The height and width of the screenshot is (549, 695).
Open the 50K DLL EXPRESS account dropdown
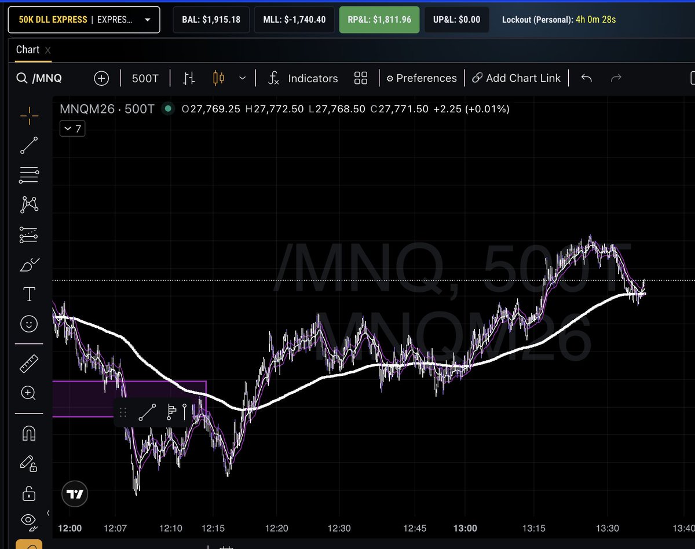[84, 20]
